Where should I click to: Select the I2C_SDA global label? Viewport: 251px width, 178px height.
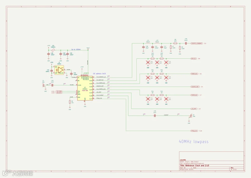[x=59, y=91]
